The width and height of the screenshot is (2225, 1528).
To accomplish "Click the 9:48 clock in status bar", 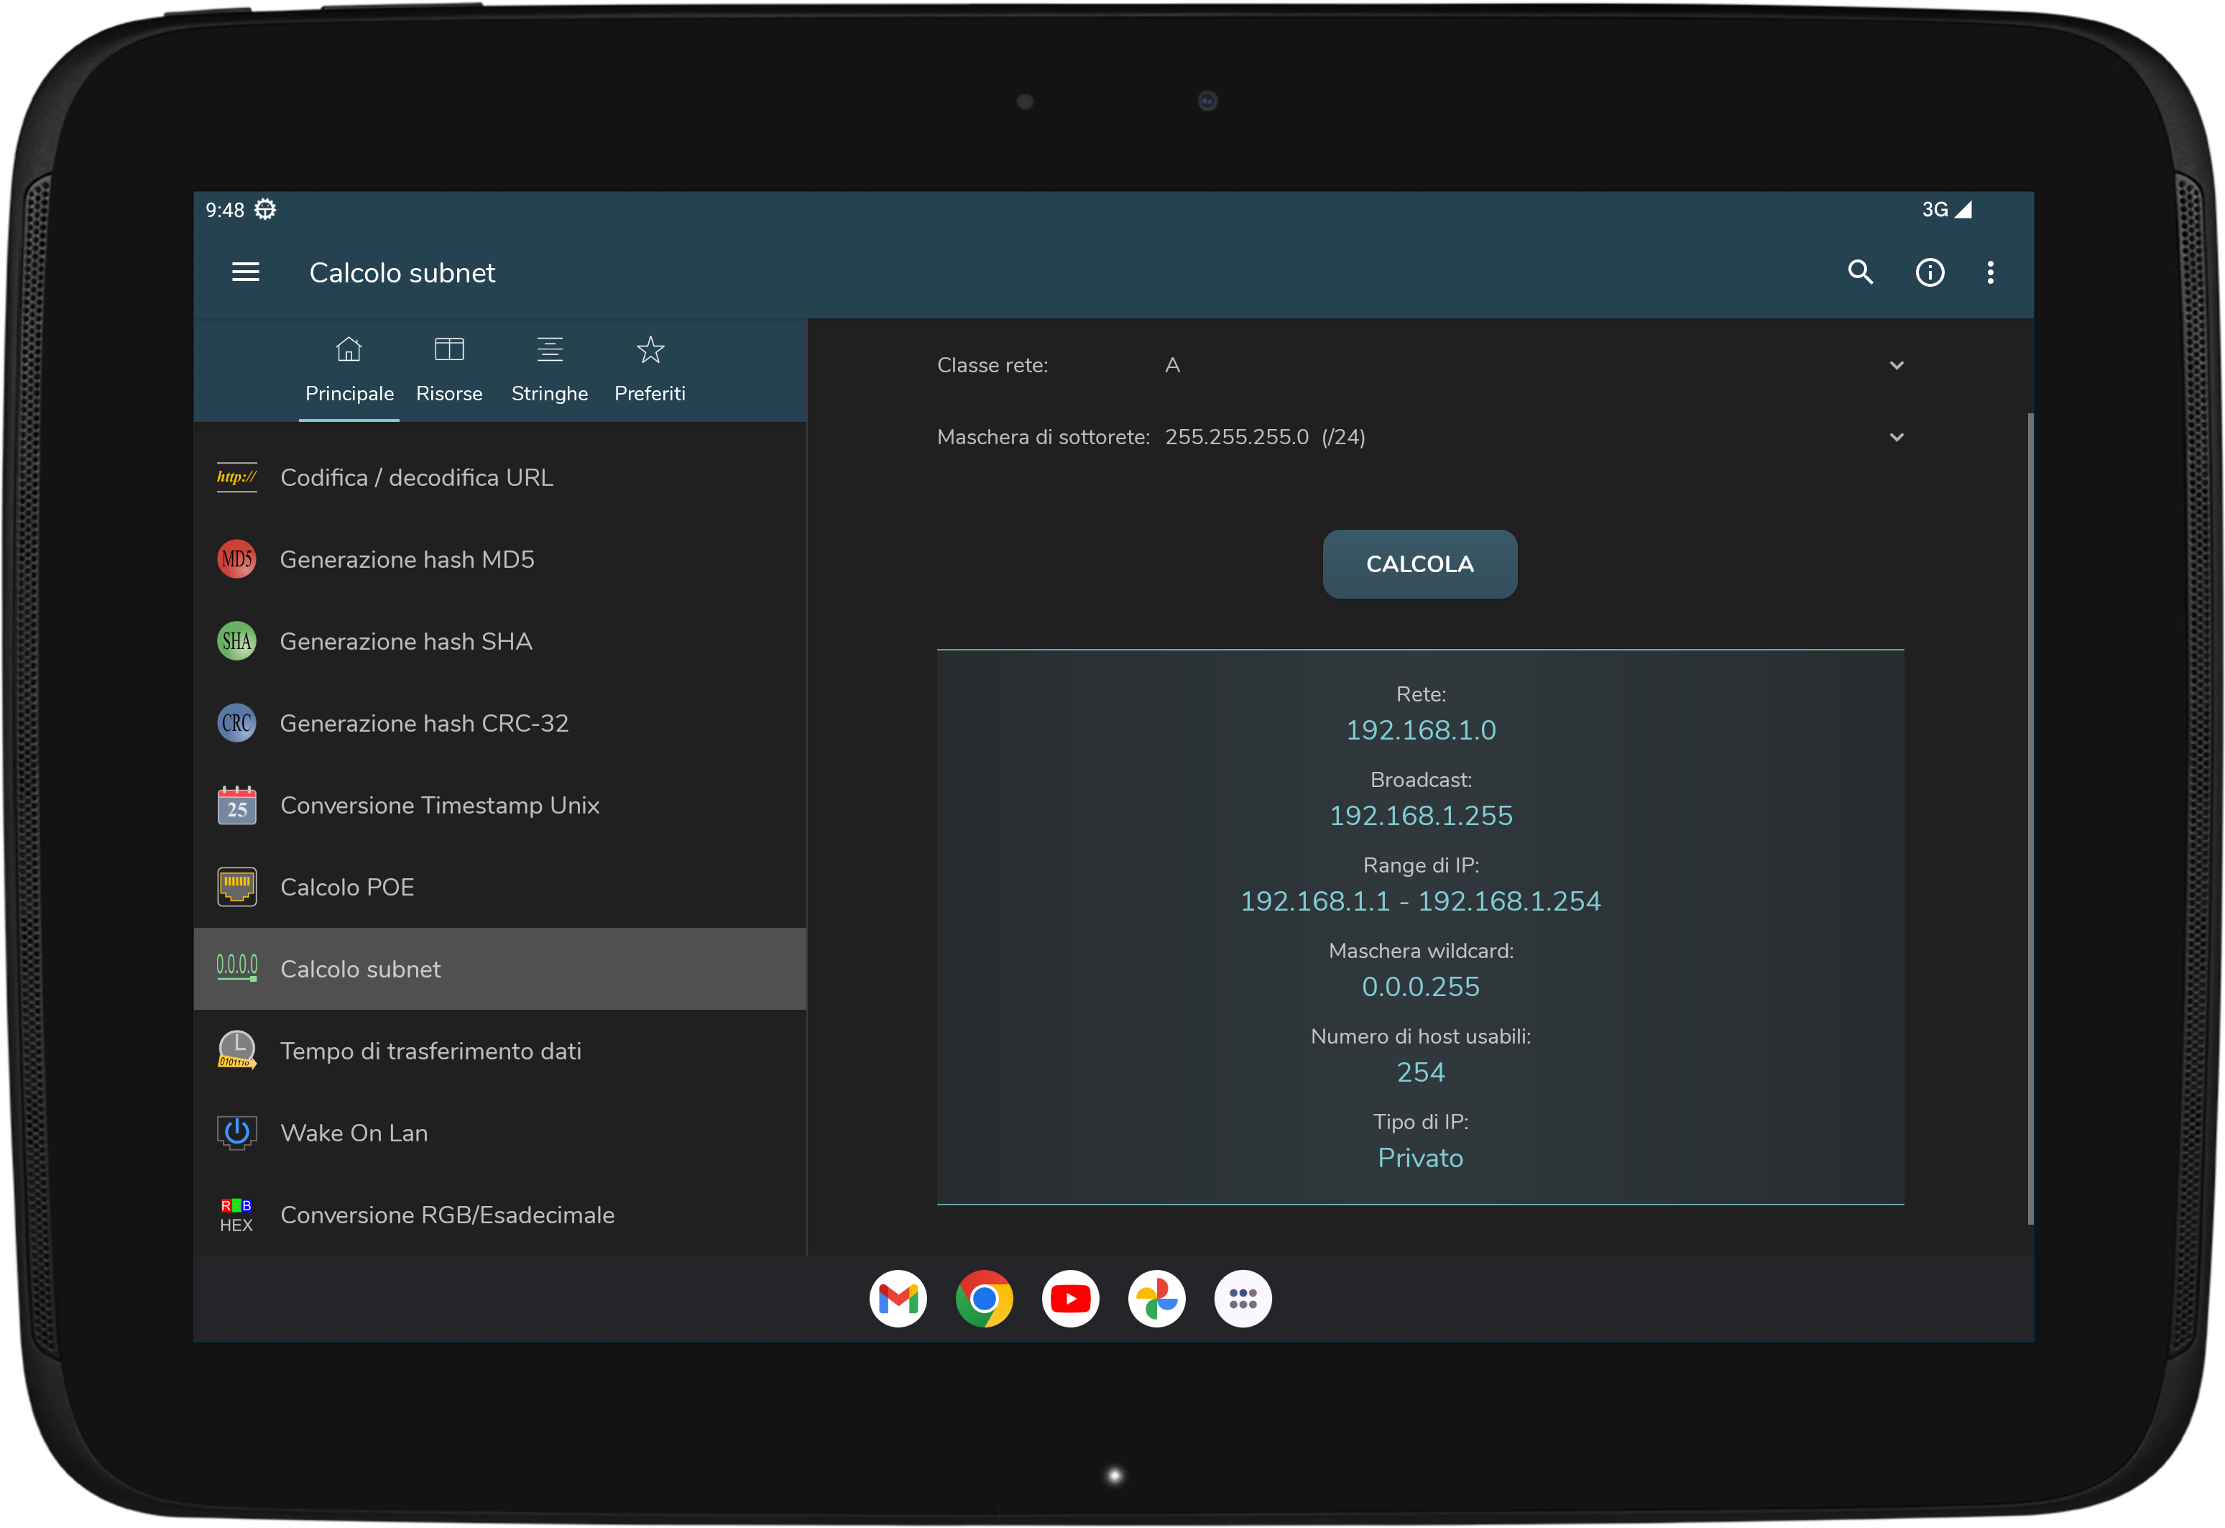I will (x=225, y=210).
